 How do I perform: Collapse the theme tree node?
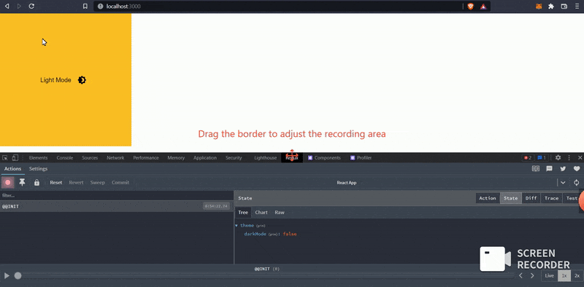click(237, 225)
